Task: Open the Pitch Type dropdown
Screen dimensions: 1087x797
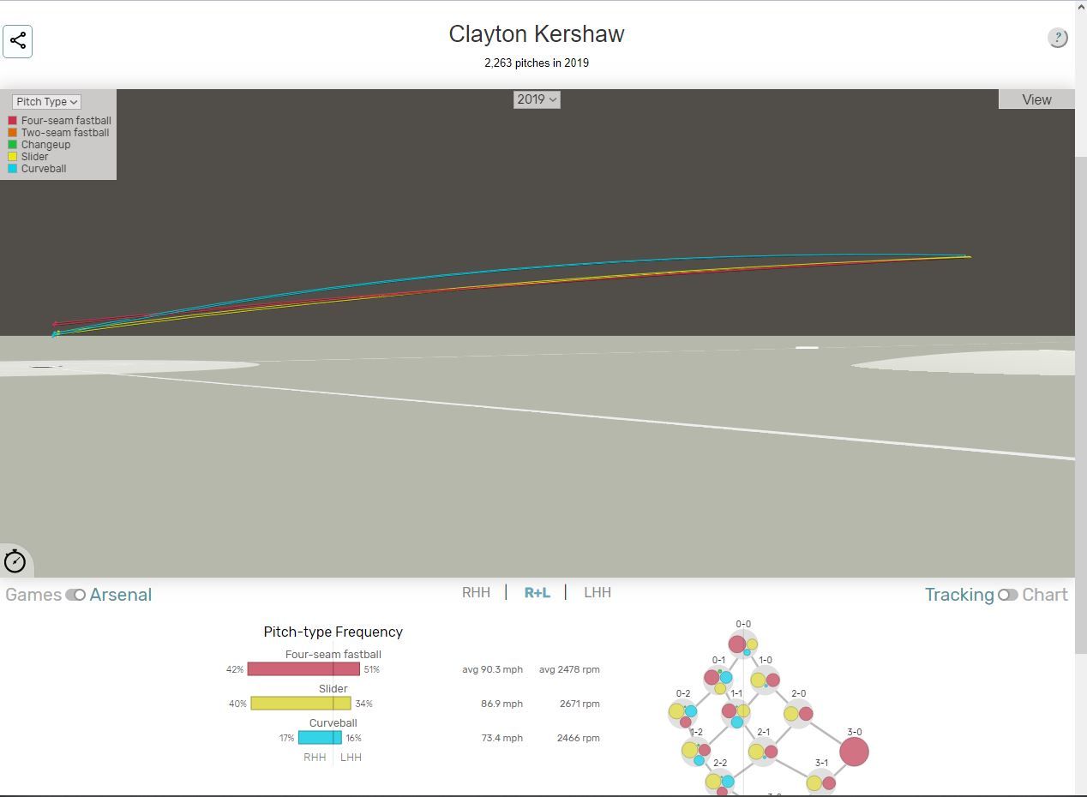Action: (x=46, y=102)
